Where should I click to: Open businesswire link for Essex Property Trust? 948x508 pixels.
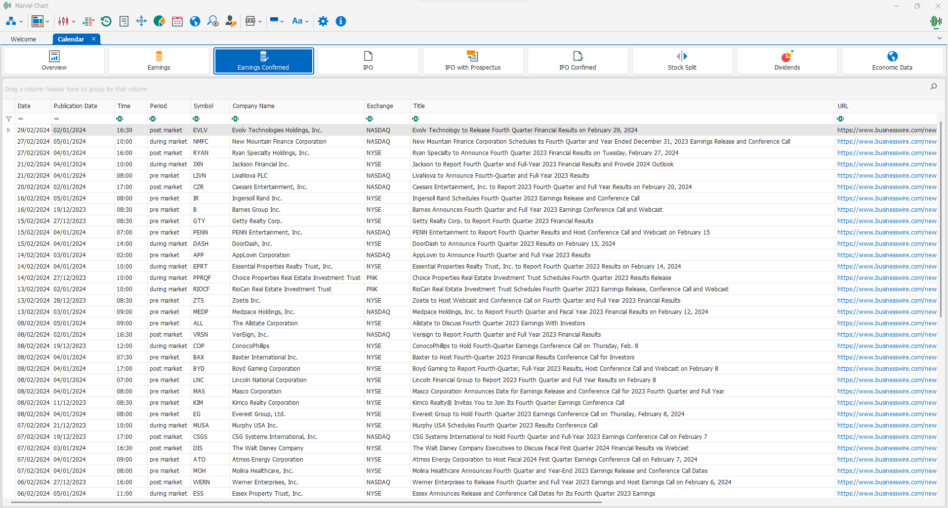pyautogui.click(x=887, y=494)
